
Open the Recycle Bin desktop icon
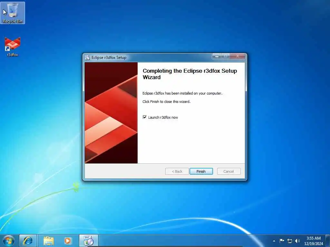click(13, 13)
